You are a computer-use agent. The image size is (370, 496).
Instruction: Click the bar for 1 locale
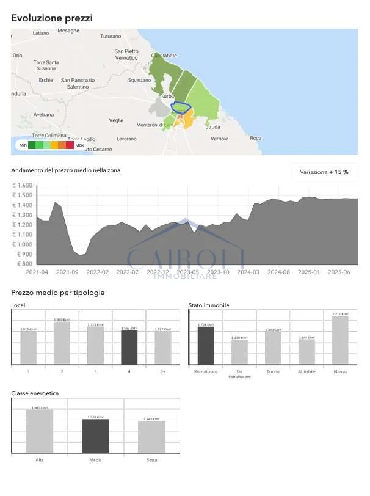pyautogui.click(x=29, y=348)
